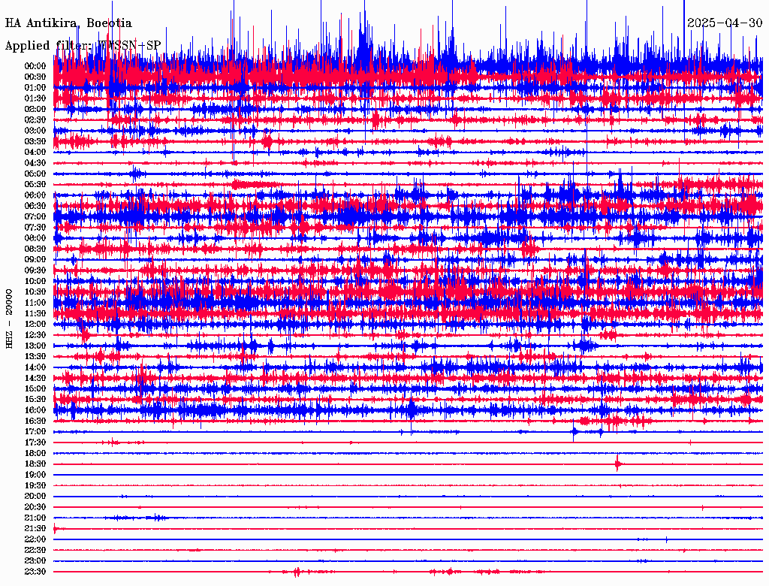Select the 23:30 time label
This screenshot has height=586, width=769.
pos(35,572)
